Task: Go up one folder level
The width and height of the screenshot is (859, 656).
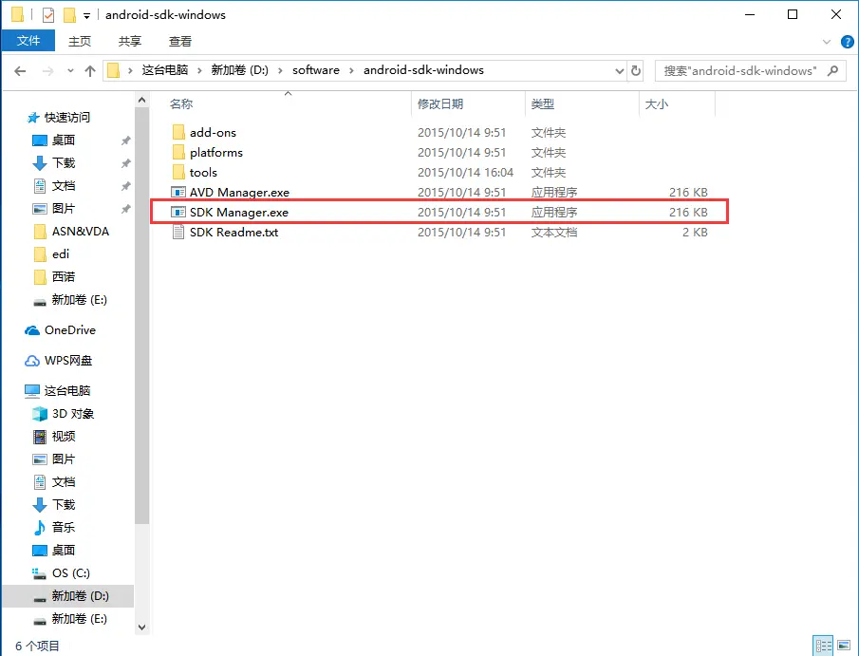Action: pyautogui.click(x=90, y=70)
